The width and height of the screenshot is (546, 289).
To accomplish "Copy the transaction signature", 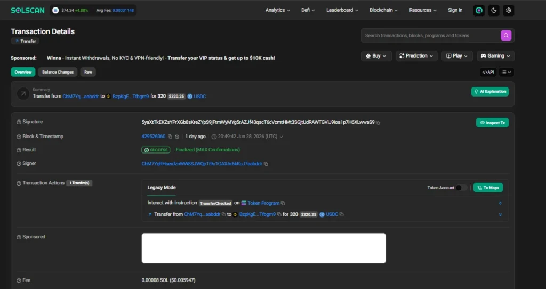I will pos(378,122).
